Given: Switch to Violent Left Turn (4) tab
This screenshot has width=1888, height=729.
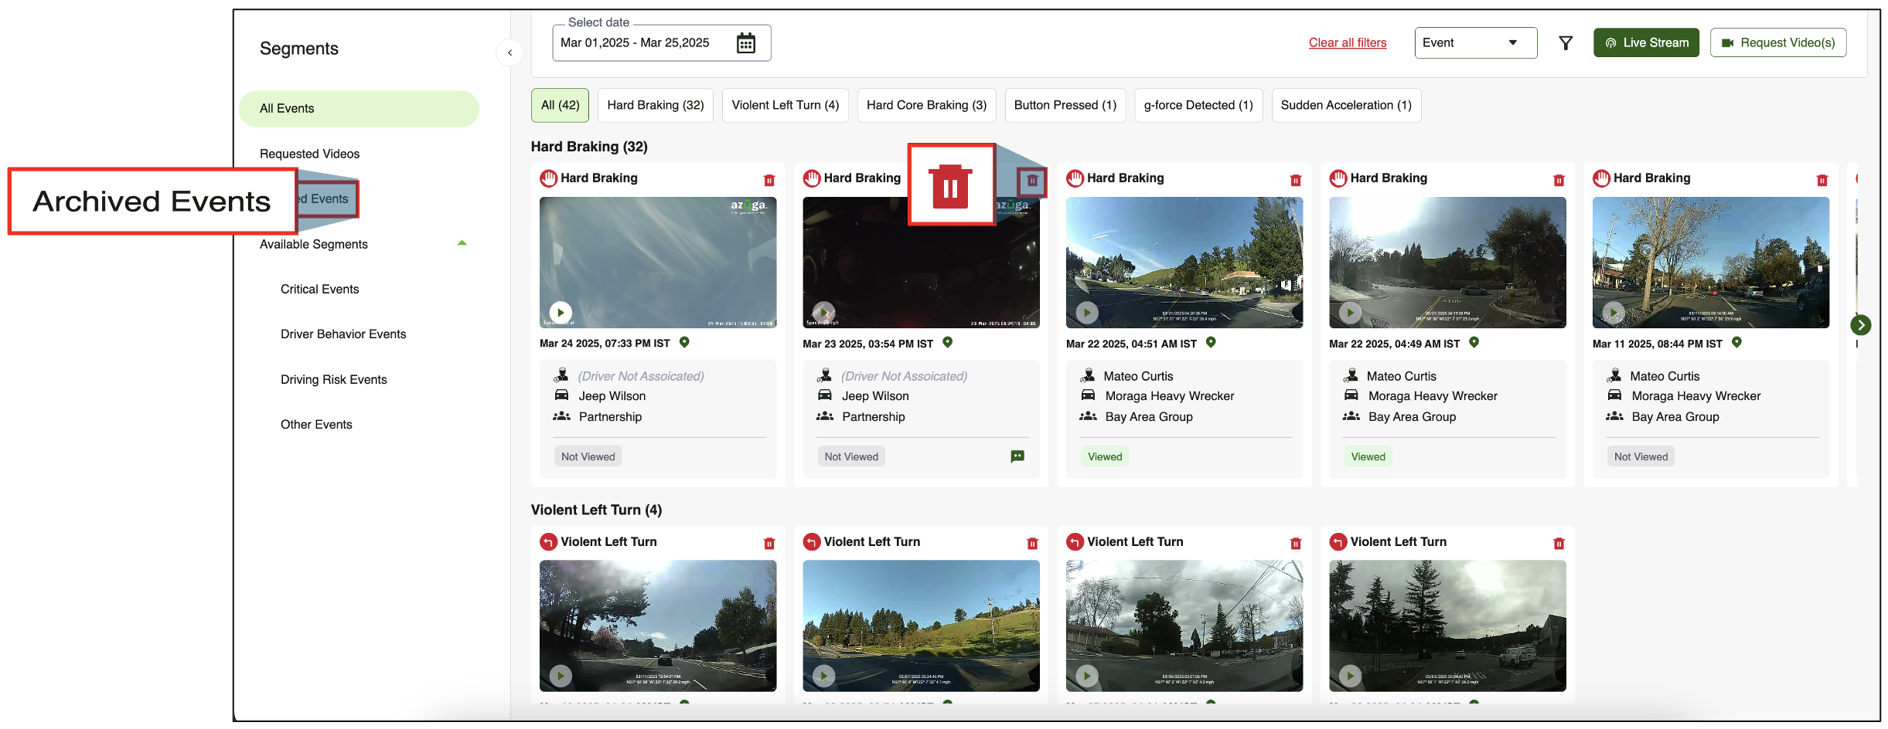Looking at the screenshot, I should pyautogui.click(x=785, y=105).
